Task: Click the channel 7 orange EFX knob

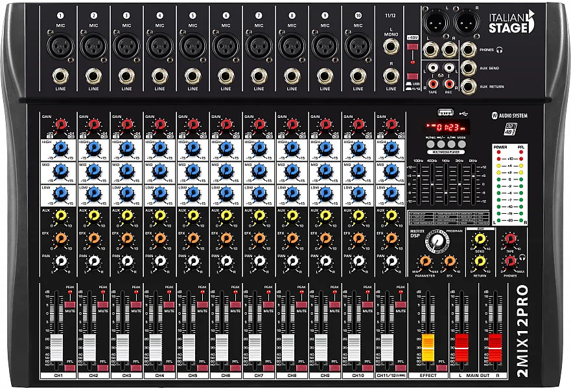Action: tap(259, 239)
